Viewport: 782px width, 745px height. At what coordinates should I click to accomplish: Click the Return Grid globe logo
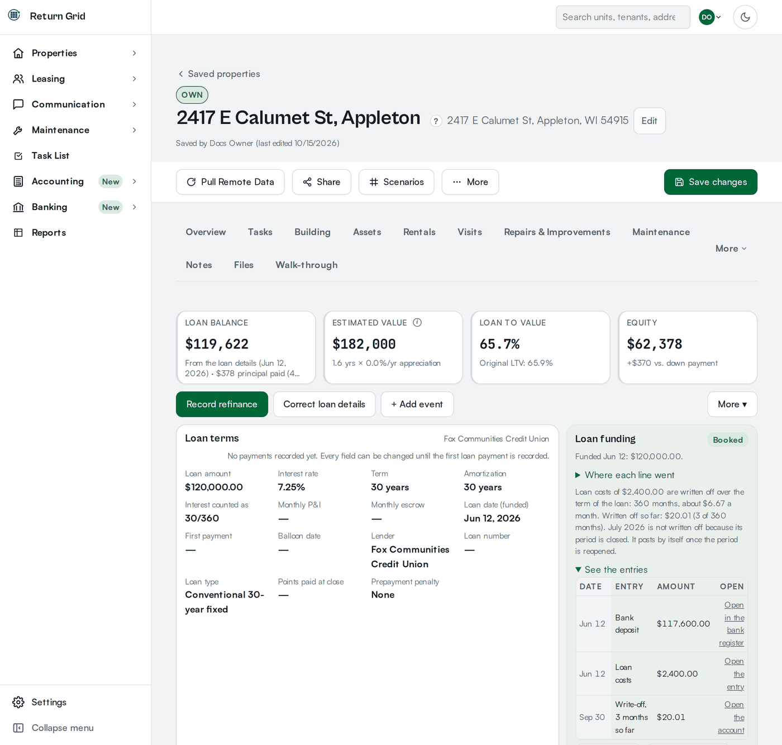point(14,15)
